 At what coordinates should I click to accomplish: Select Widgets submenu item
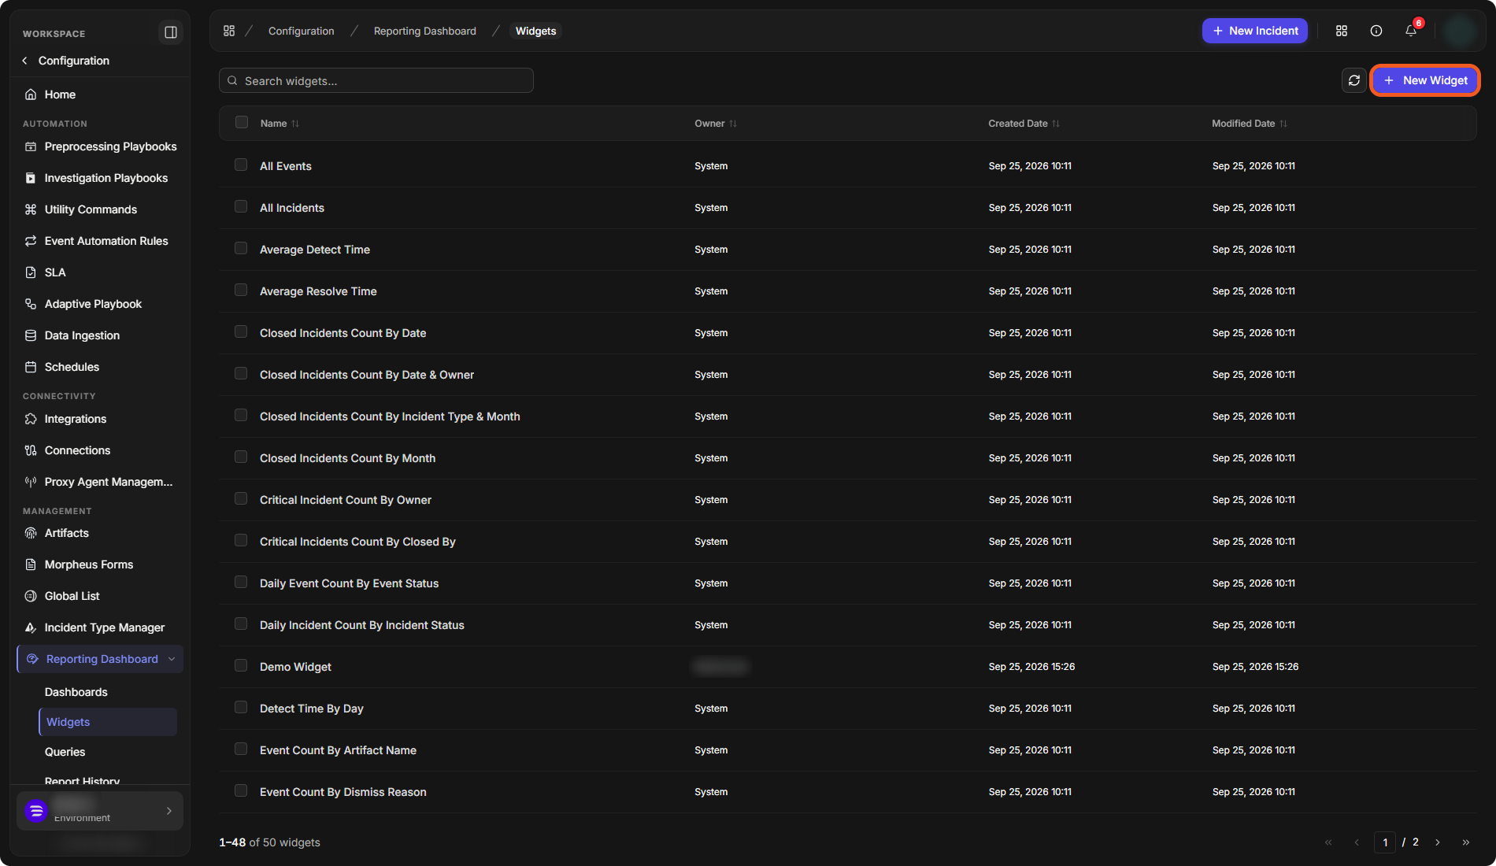tap(108, 722)
